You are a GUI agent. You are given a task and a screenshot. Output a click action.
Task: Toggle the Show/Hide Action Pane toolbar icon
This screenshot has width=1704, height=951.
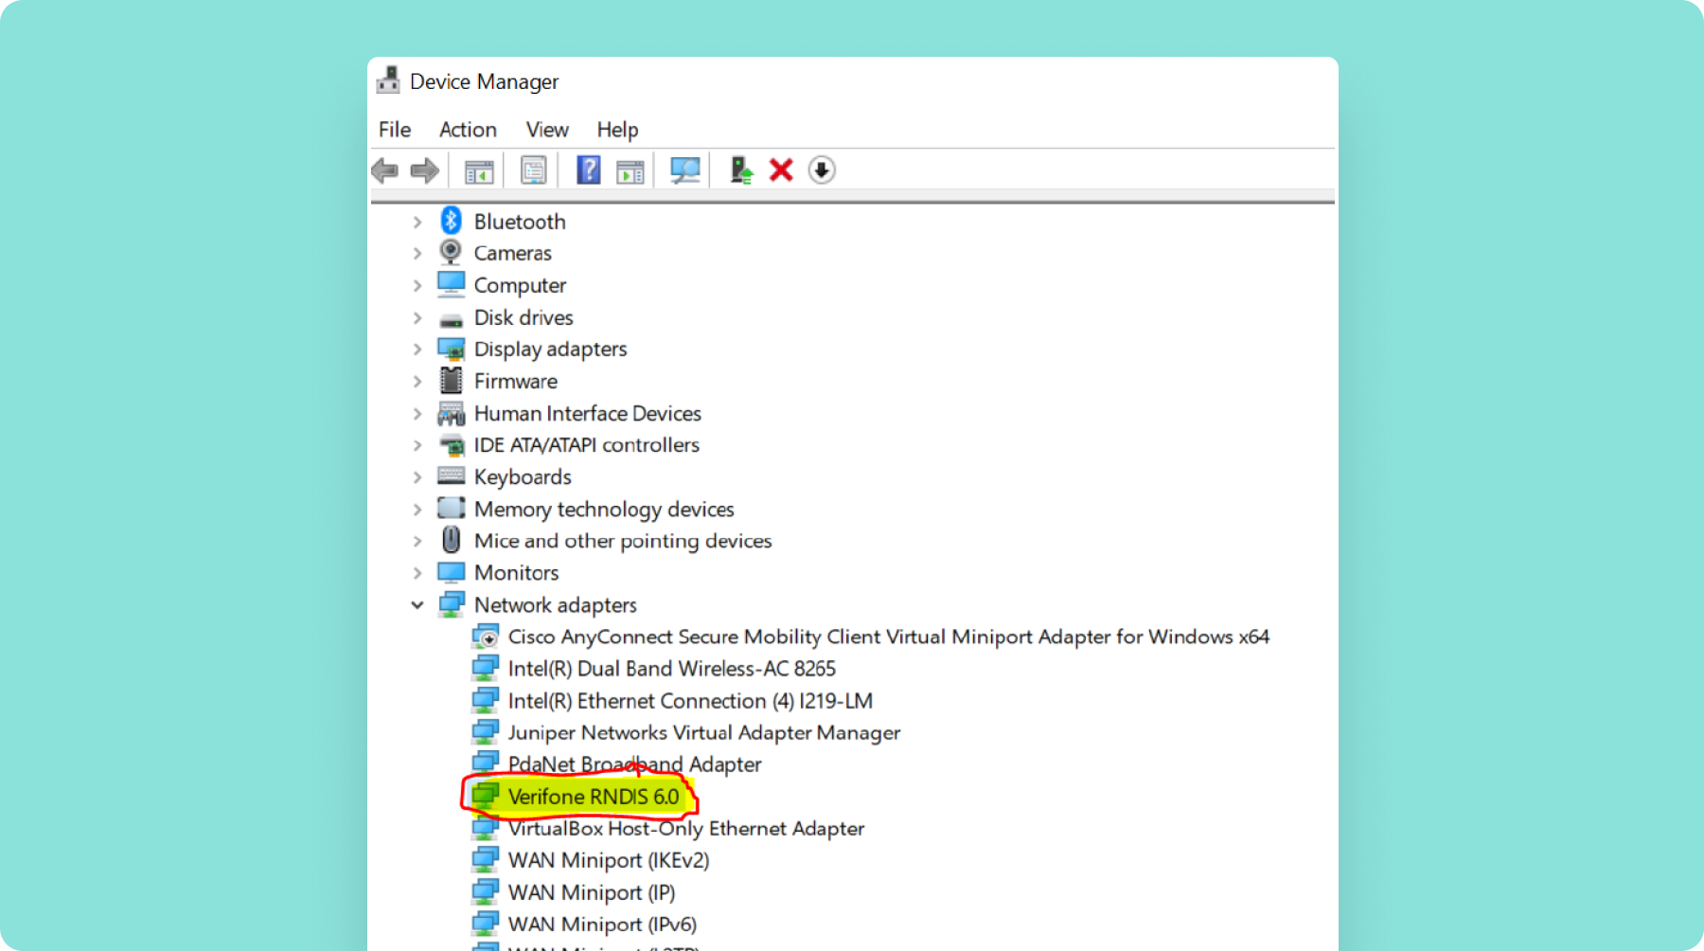tap(630, 171)
